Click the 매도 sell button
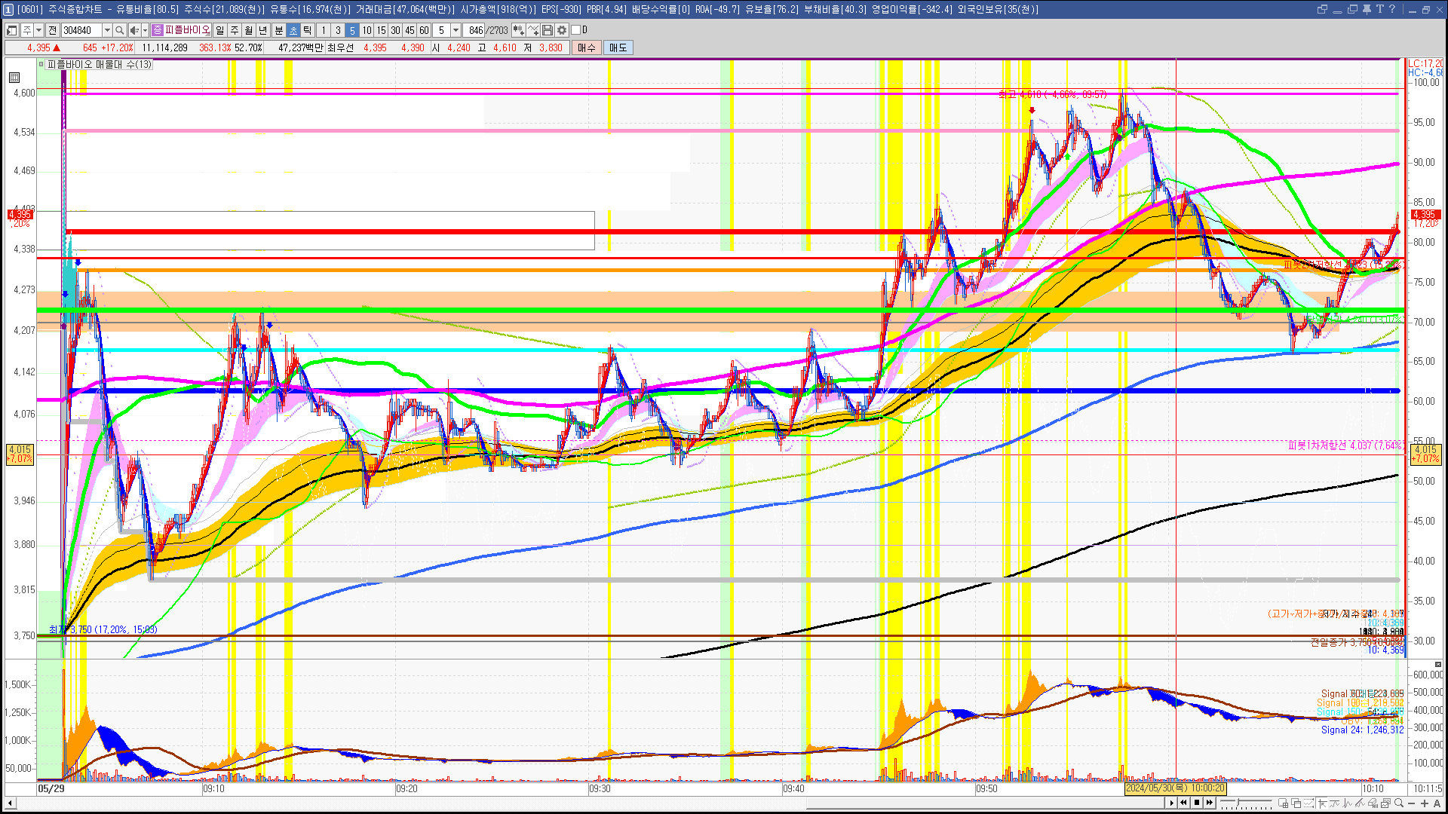This screenshot has width=1448, height=814. pyautogui.click(x=618, y=47)
